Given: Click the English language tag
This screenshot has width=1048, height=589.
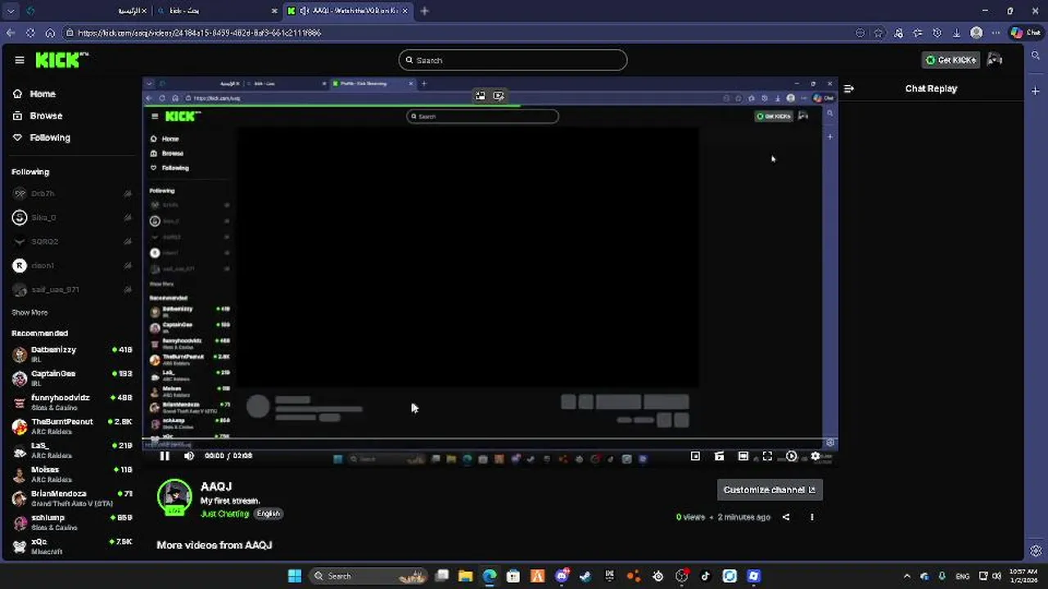Looking at the screenshot, I should tap(268, 514).
